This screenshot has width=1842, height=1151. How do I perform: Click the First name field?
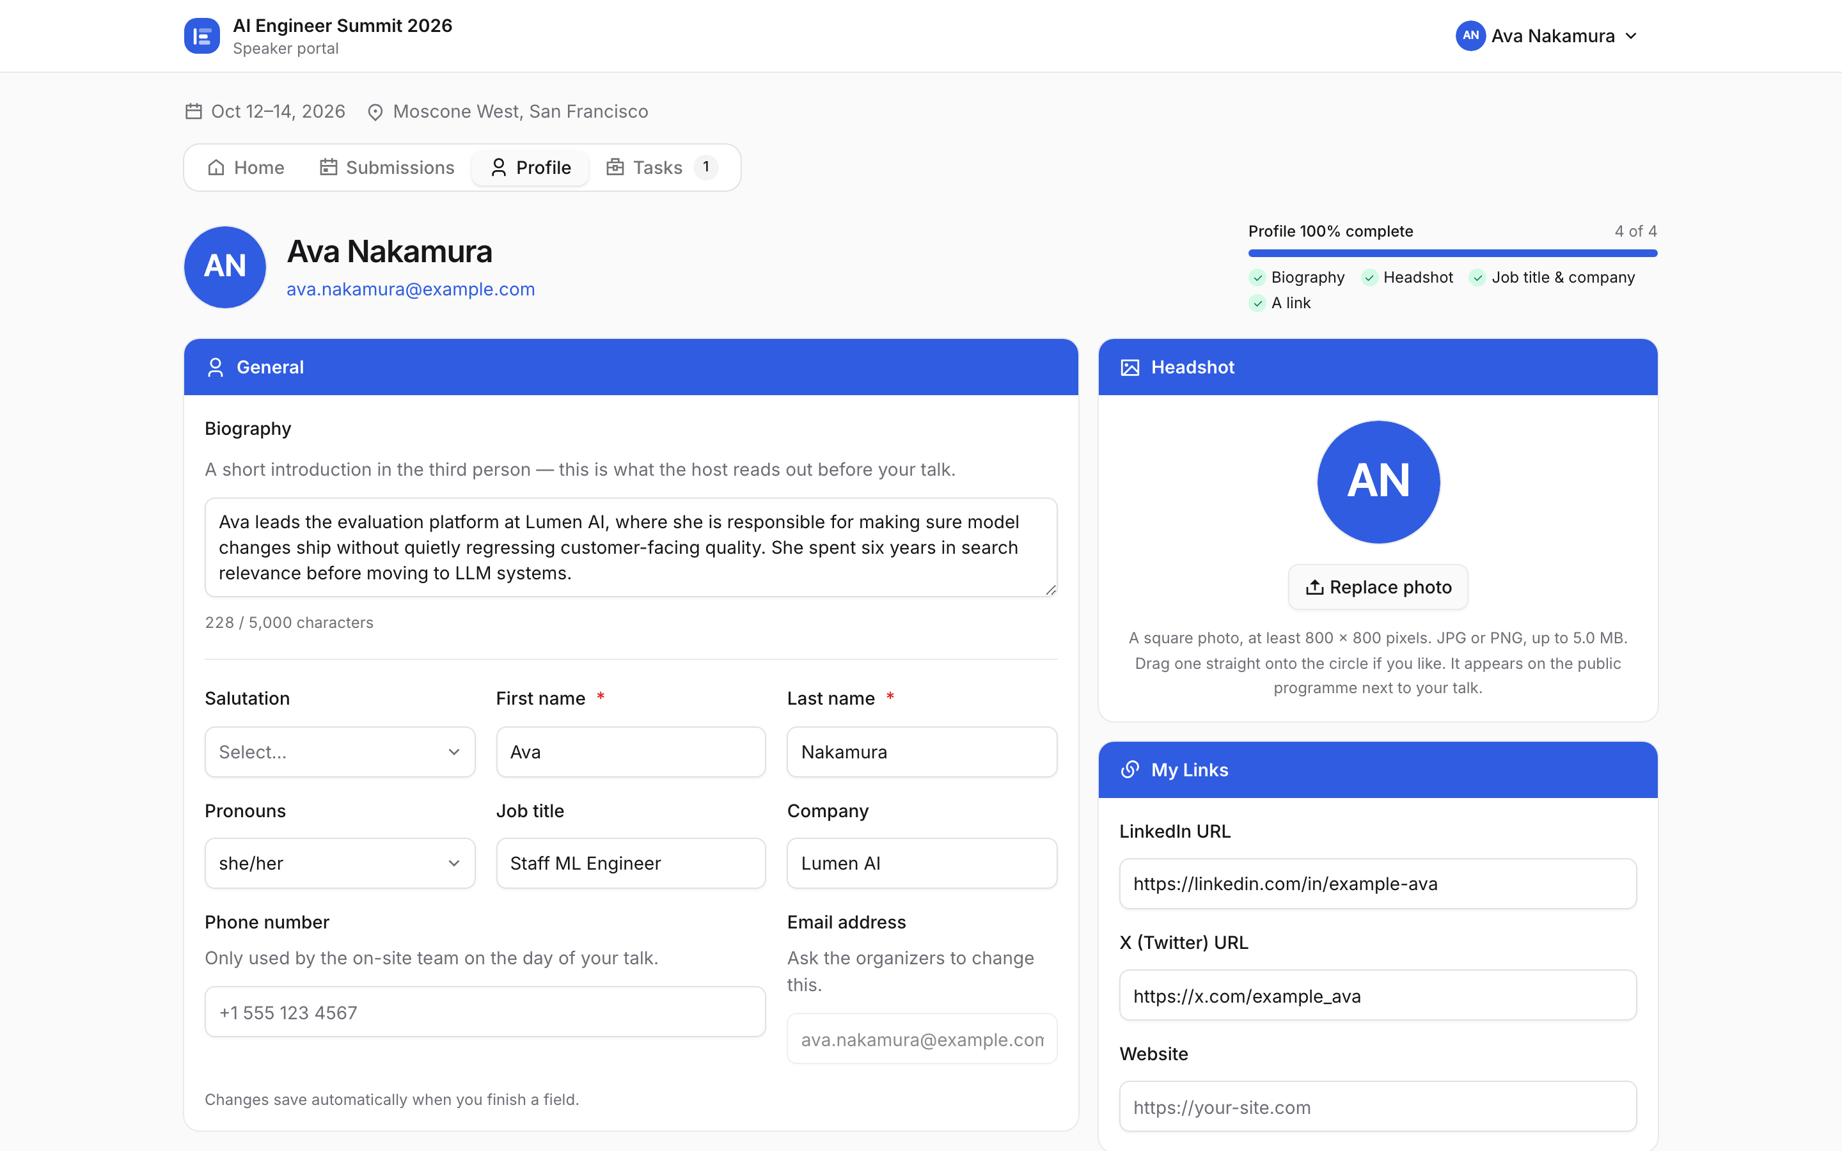(x=631, y=752)
